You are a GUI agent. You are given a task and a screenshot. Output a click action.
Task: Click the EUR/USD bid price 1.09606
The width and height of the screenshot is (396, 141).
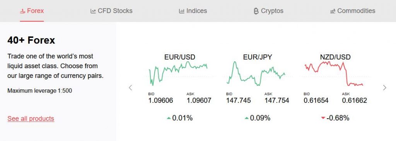tap(160, 101)
